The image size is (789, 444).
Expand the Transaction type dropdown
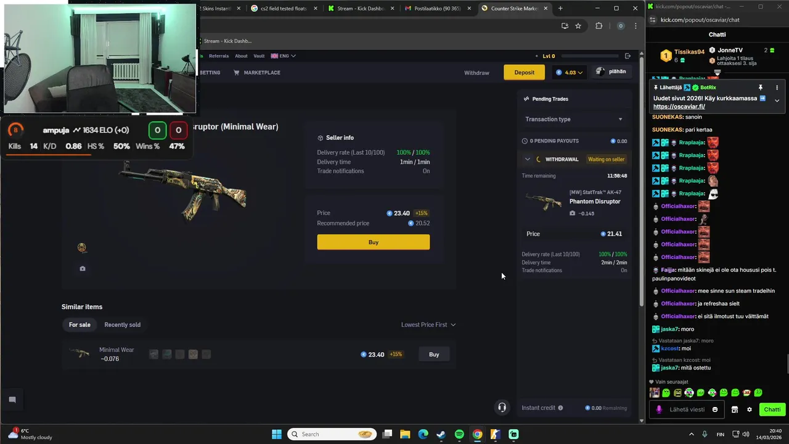click(x=574, y=119)
